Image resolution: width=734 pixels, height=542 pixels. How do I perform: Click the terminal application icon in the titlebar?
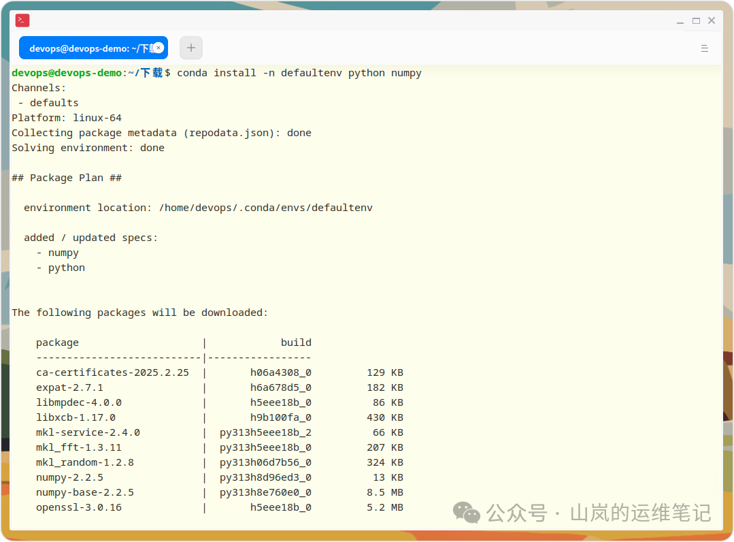click(x=22, y=20)
